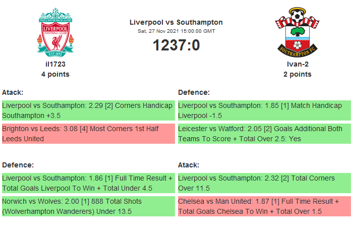Open the Liverpool vs Southampton match title
353x232 pixels.
coord(176,22)
